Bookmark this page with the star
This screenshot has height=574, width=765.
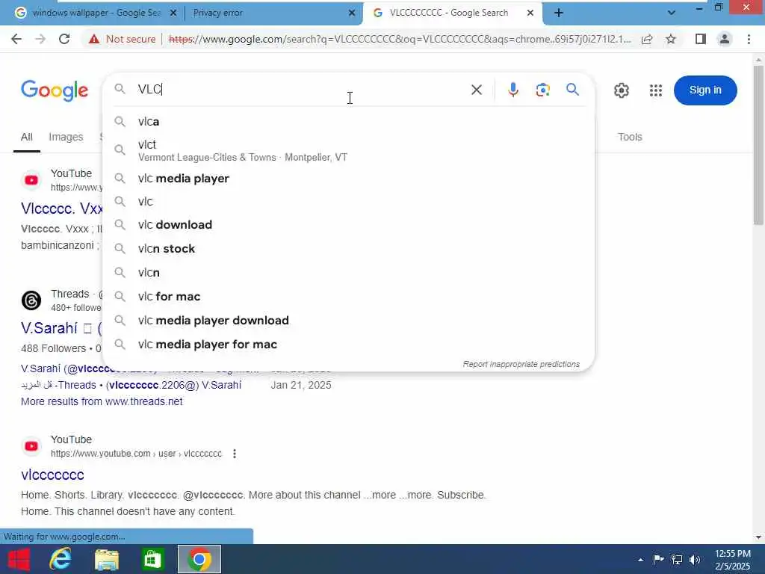(x=671, y=39)
